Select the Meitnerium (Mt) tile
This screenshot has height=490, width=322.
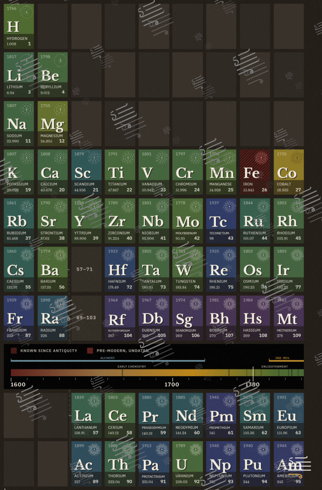click(x=289, y=318)
